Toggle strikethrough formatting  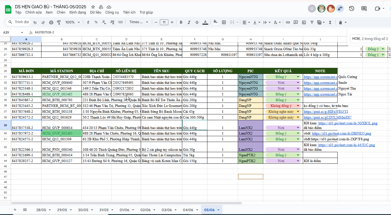tap(197, 22)
